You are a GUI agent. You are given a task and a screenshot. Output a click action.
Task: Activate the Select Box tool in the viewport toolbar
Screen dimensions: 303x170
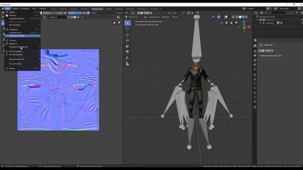coord(127,23)
